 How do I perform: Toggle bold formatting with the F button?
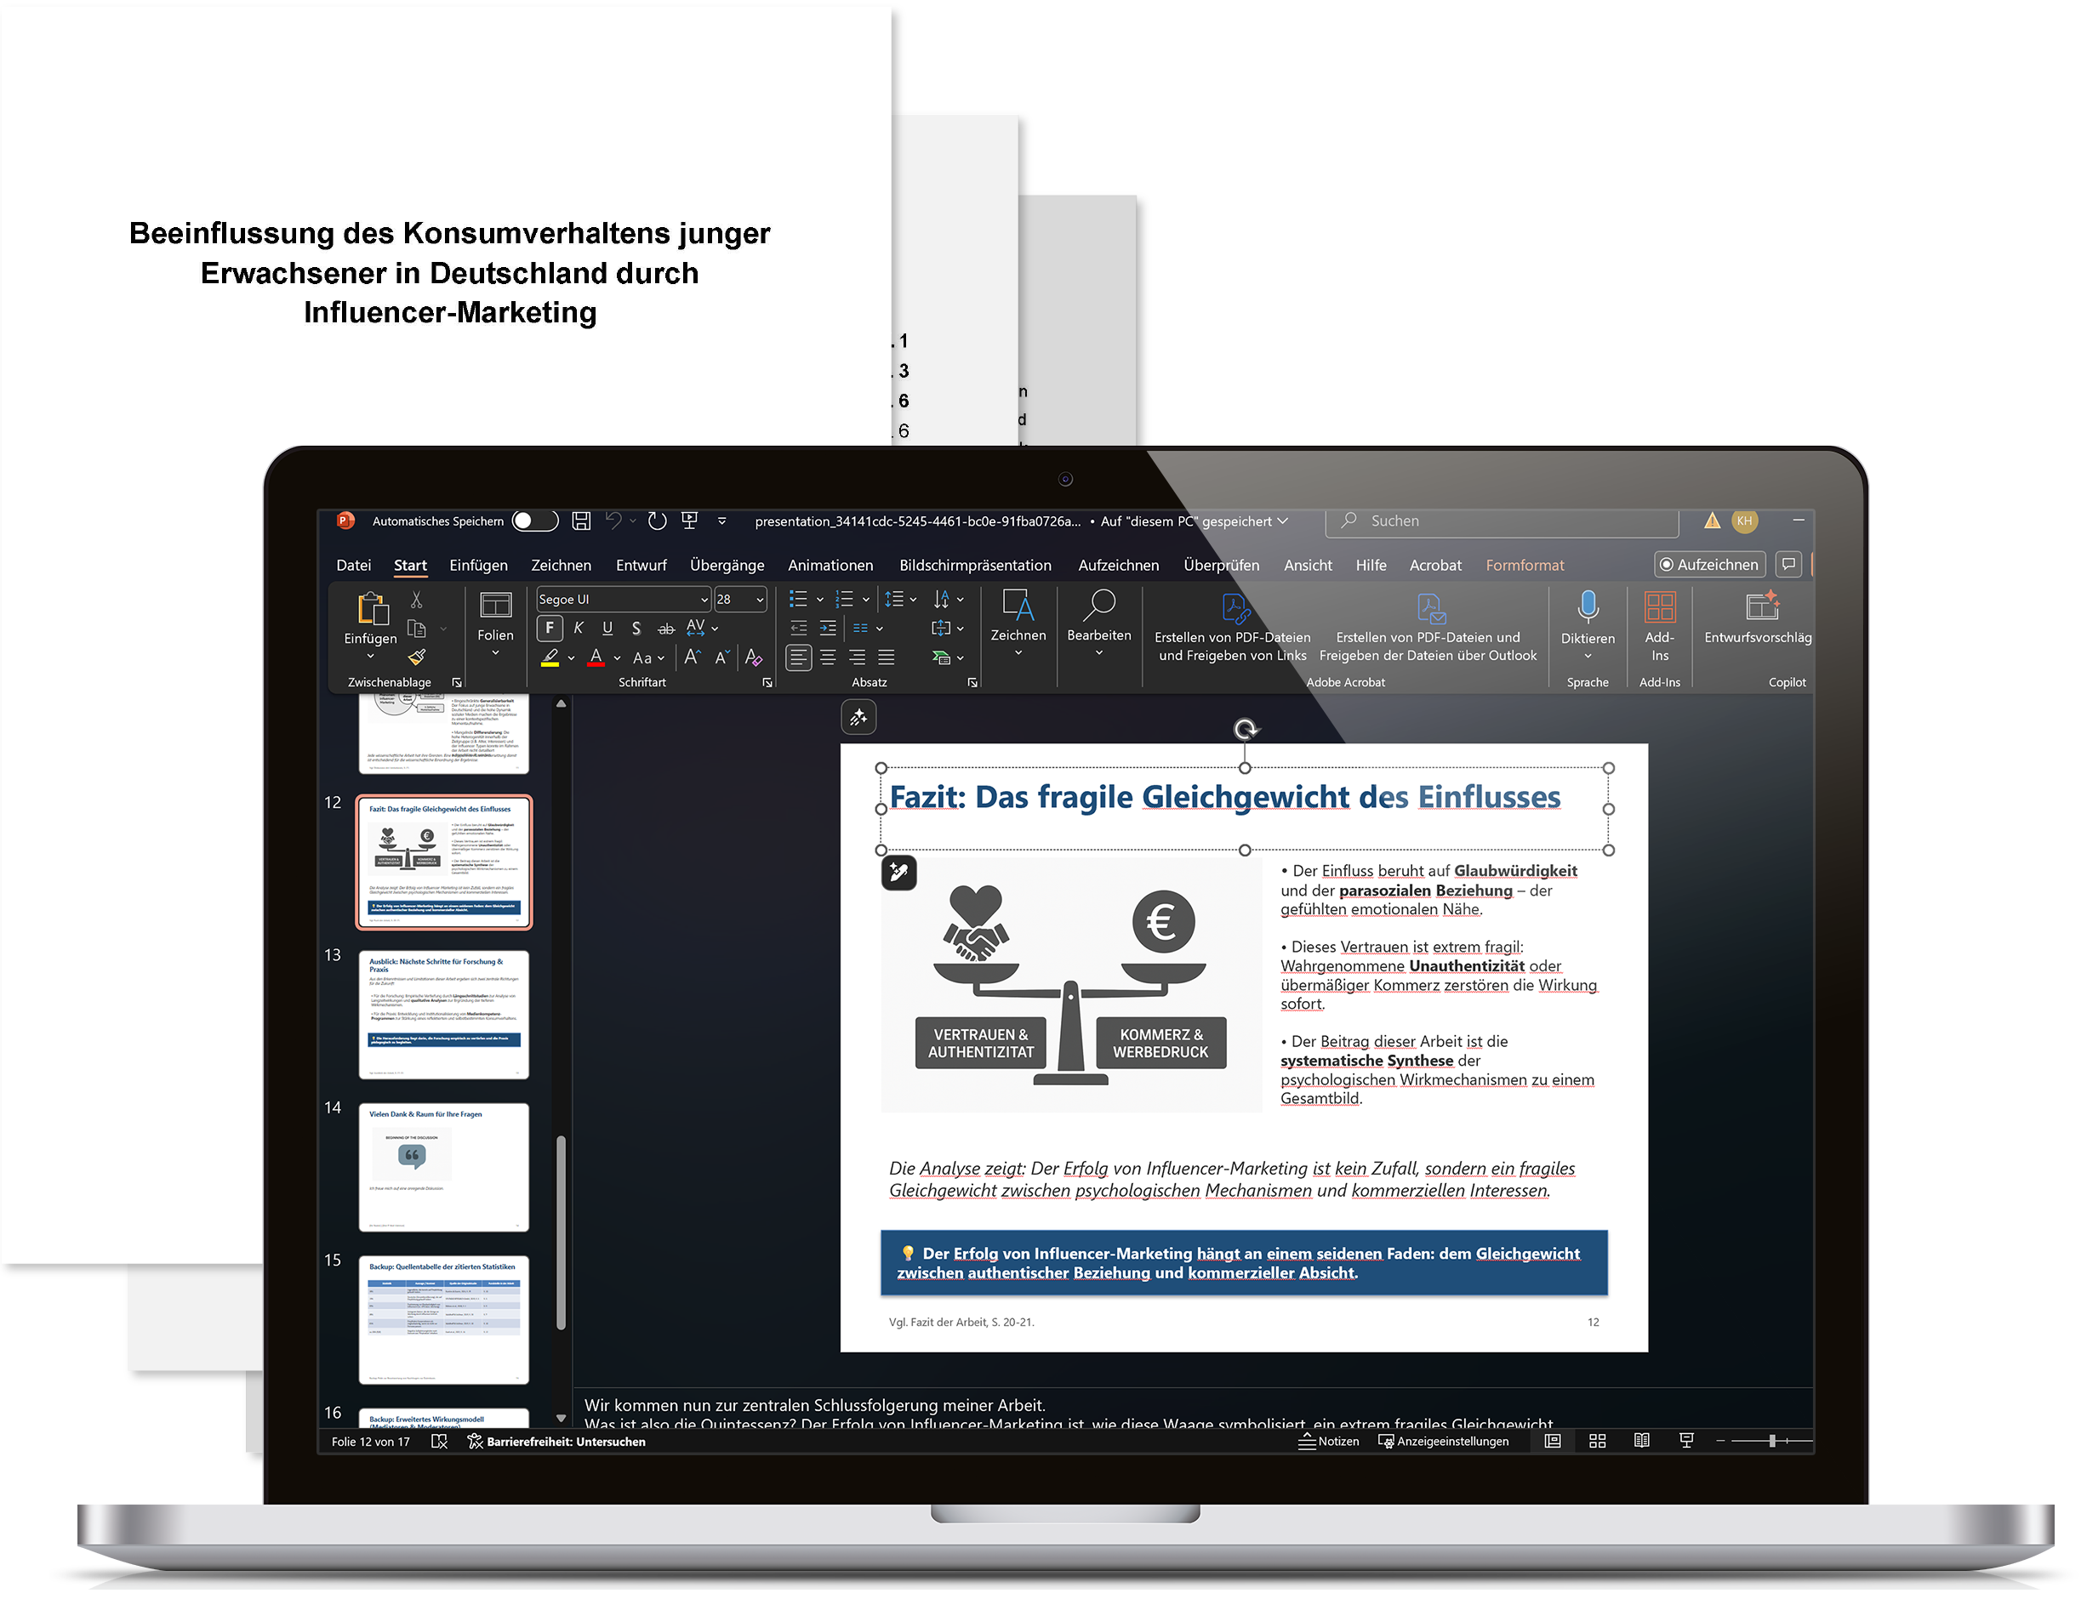[x=550, y=629]
